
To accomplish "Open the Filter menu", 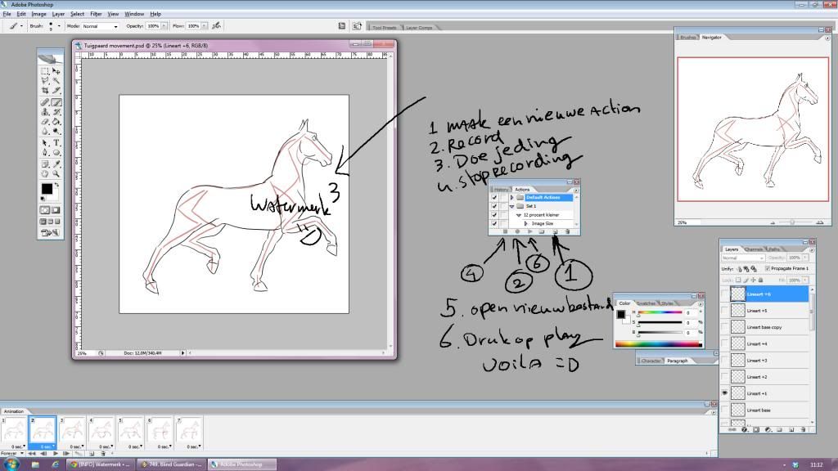I will (x=96, y=14).
